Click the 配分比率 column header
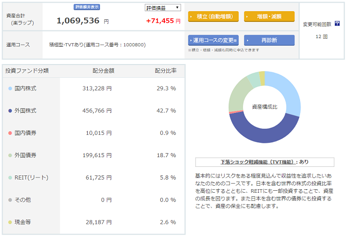The image size is (347, 237). 165,71
